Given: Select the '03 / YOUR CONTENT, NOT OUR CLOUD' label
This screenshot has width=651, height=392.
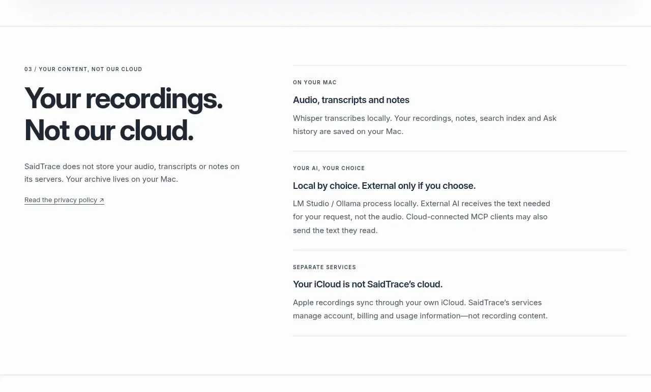Looking at the screenshot, I should point(83,69).
